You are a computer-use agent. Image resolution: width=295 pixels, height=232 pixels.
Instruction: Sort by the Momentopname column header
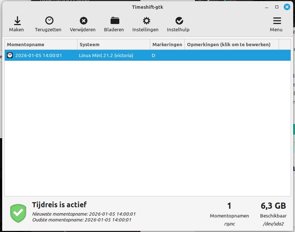point(41,45)
